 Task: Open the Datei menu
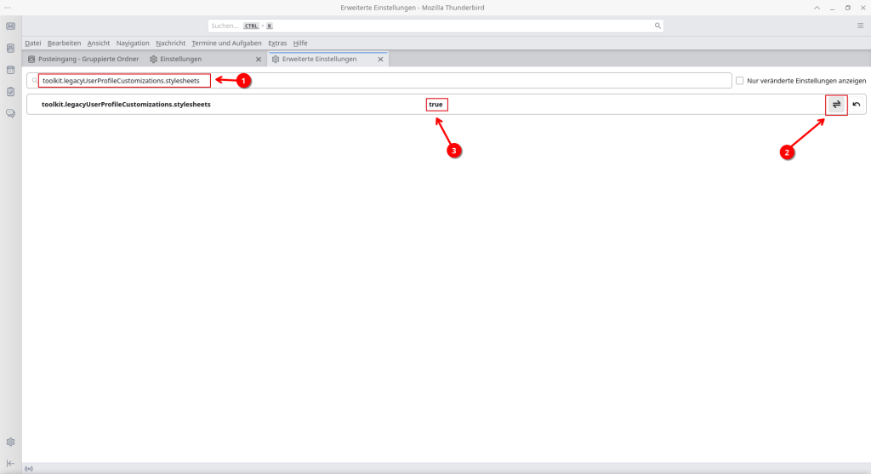33,43
